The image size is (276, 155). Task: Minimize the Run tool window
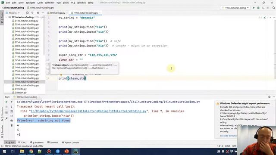click(x=274, y=97)
